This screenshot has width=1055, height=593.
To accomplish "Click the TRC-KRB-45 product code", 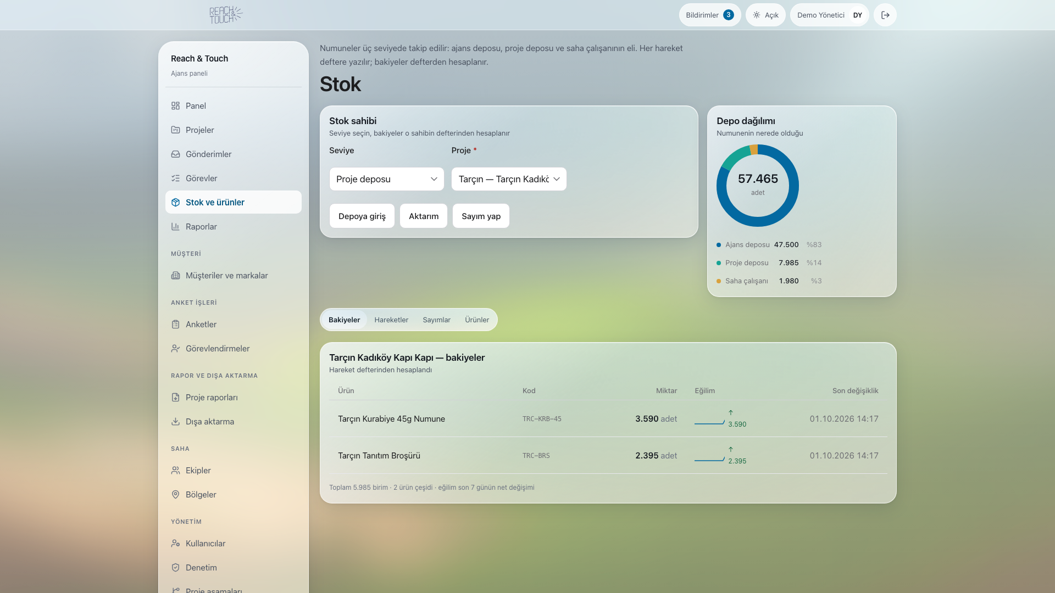I will click(542, 419).
